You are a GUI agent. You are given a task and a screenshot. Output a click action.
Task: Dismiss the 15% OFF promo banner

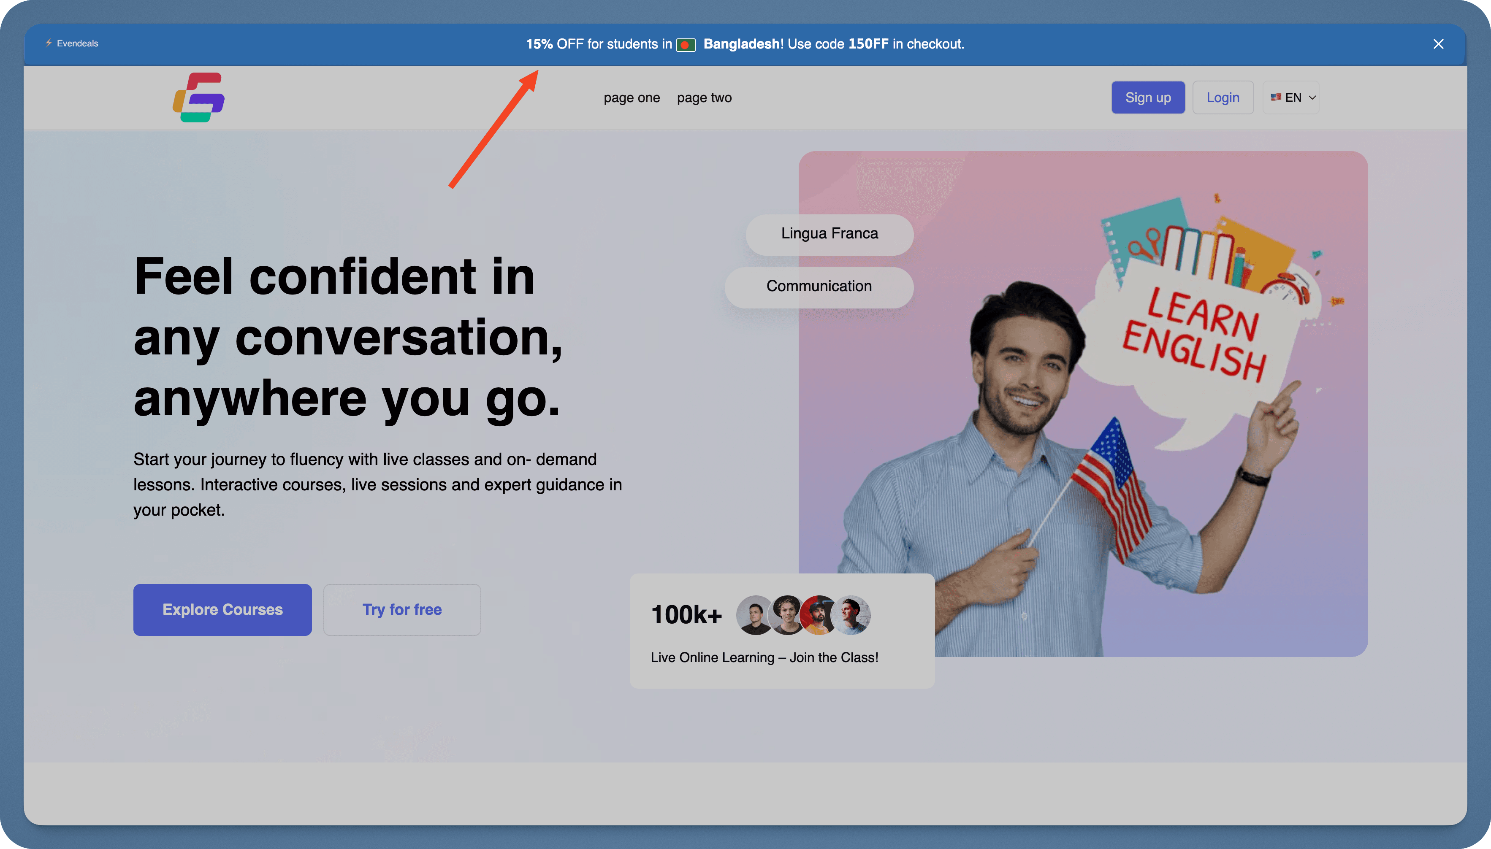[1439, 44]
